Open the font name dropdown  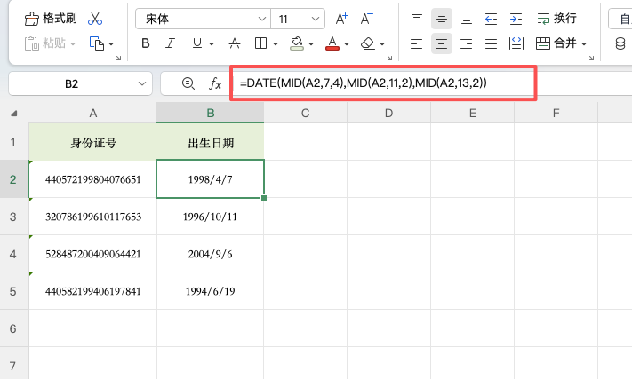coord(262,19)
